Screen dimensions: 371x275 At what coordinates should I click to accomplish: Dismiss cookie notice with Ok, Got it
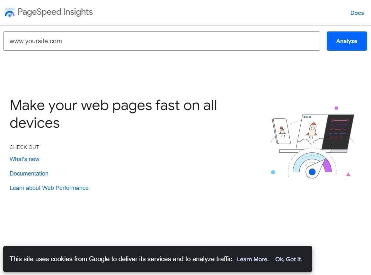(289, 259)
